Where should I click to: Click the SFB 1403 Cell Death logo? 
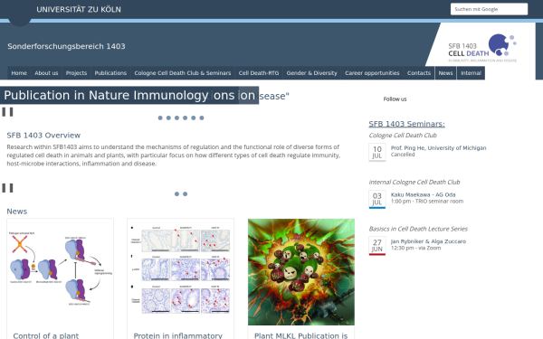(482, 48)
